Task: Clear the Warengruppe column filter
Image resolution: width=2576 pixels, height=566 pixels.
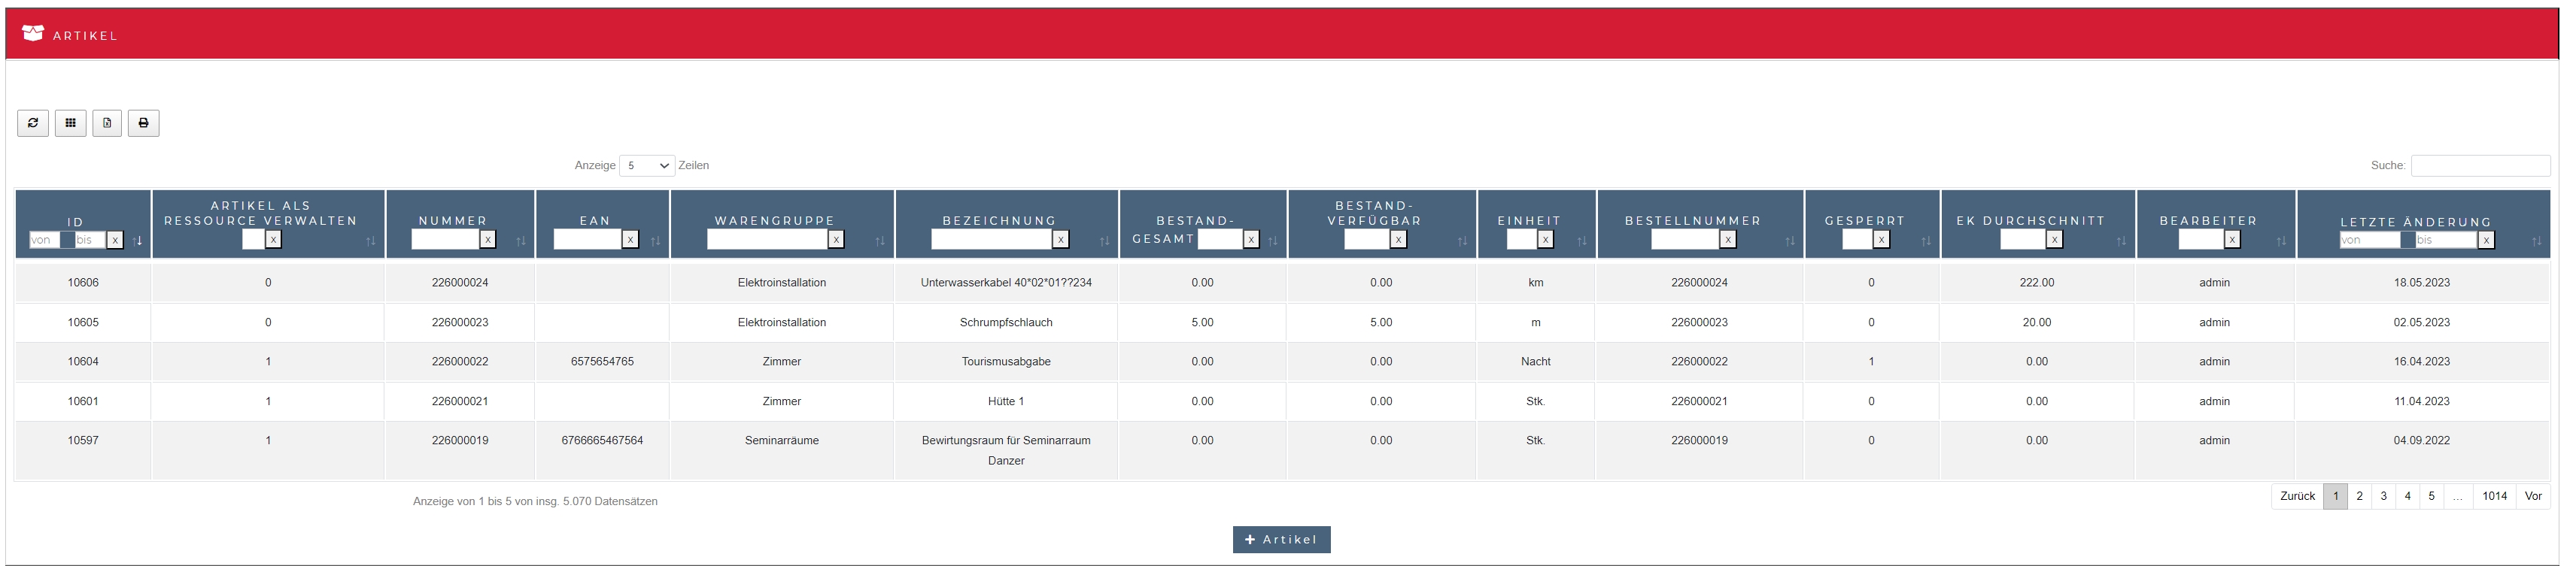Action: (836, 240)
